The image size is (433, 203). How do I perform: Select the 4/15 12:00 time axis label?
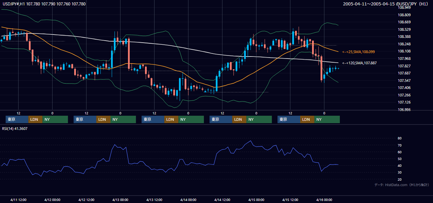tap(290, 200)
